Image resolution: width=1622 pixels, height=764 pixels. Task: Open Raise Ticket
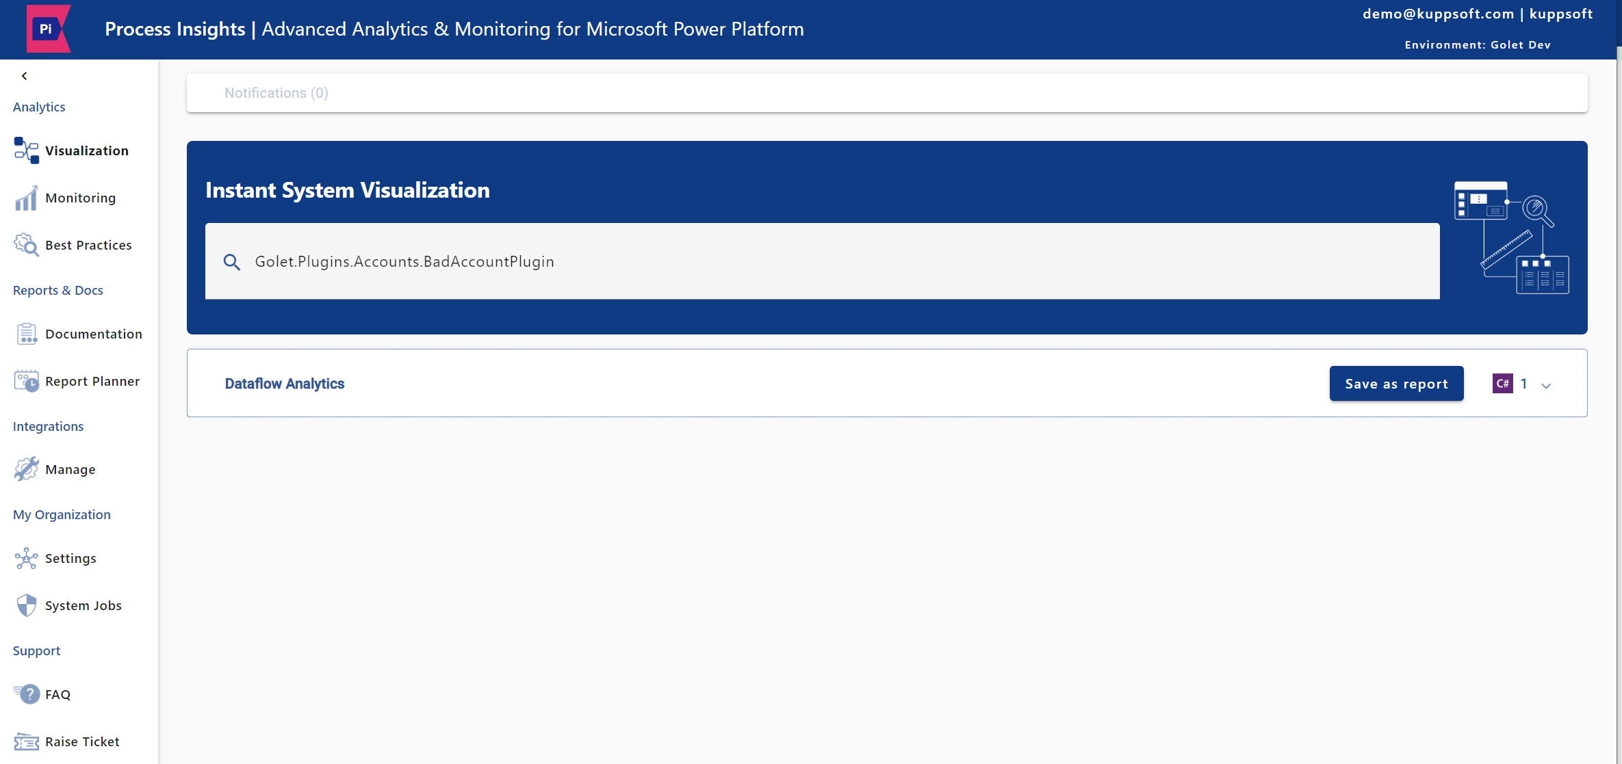click(x=82, y=741)
